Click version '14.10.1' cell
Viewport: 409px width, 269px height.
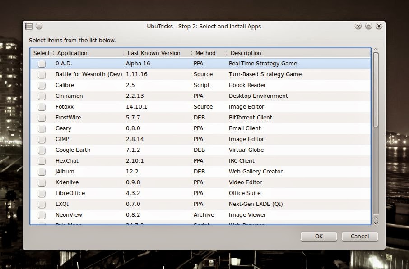136,107
